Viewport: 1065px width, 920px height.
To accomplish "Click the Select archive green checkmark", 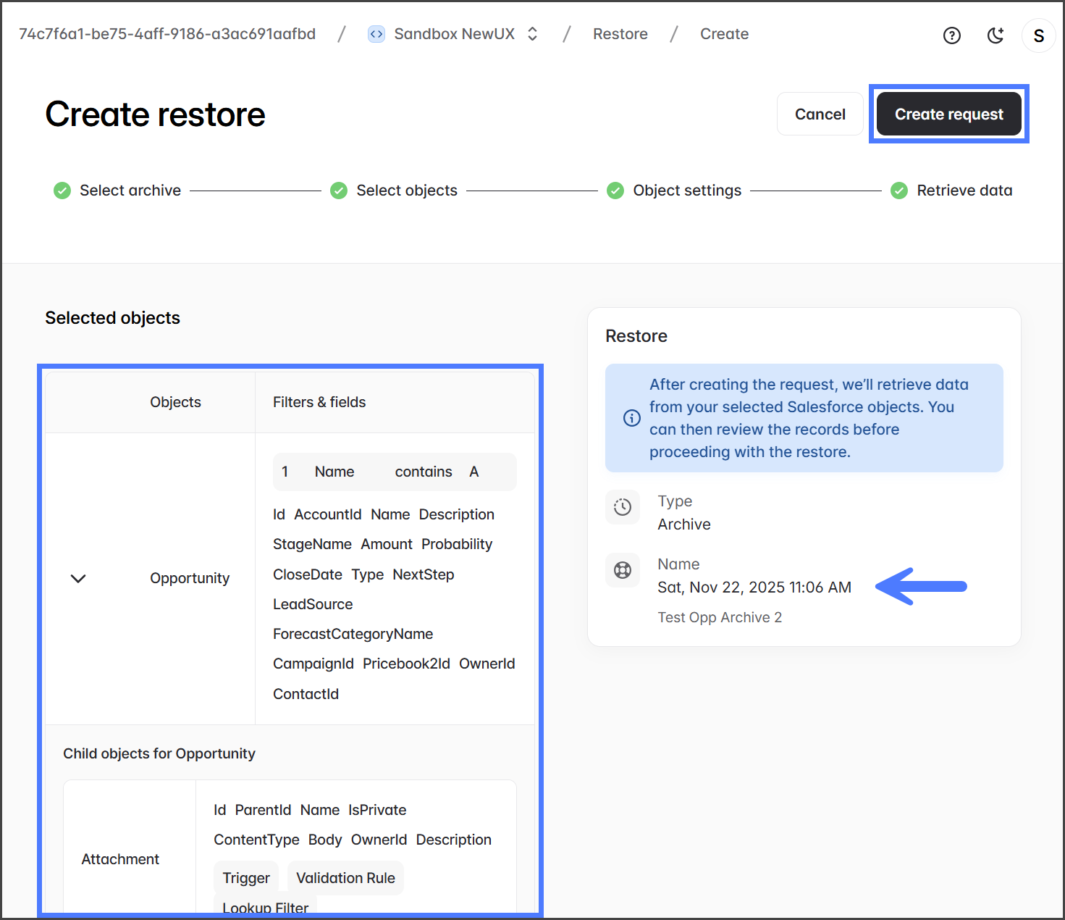I will click(x=62, y=191).
